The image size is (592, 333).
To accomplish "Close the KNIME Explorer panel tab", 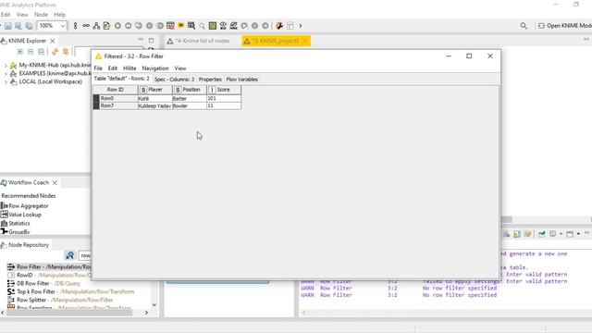I will [53, 41].
